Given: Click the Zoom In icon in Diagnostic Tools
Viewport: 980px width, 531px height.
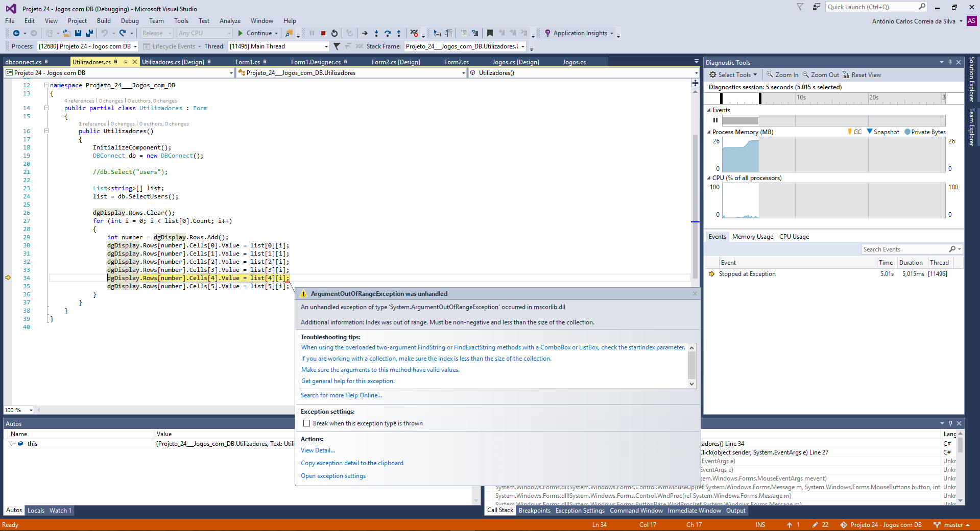Looking at the screenshot, I should point(770,74).
